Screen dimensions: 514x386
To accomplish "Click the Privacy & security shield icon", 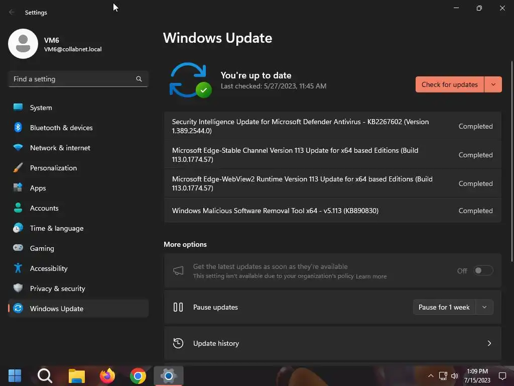I will click(18, 288).
